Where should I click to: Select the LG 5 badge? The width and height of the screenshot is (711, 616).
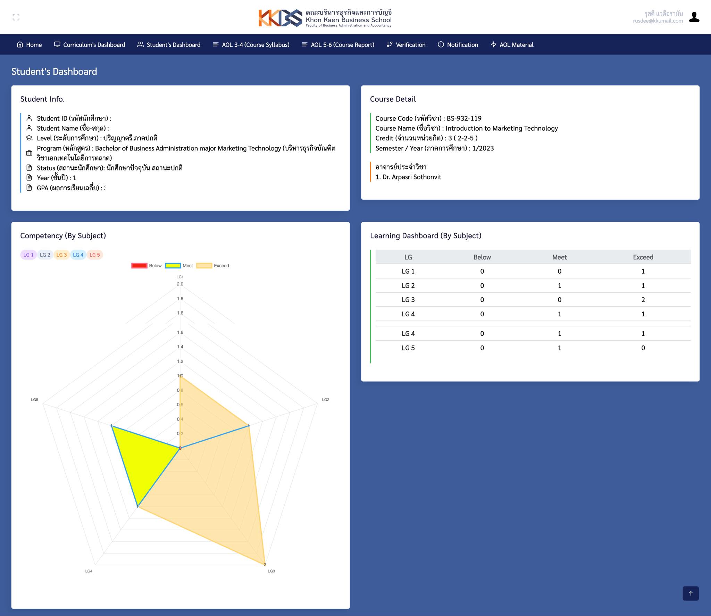tap(95, 255)
